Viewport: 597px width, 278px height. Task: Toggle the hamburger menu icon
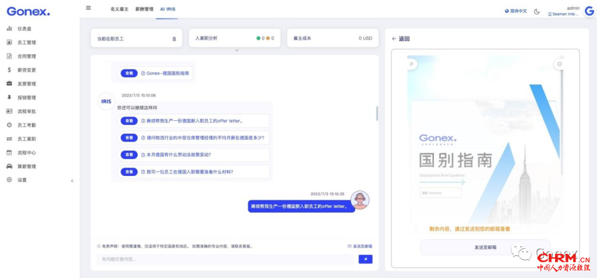[88, 8]
